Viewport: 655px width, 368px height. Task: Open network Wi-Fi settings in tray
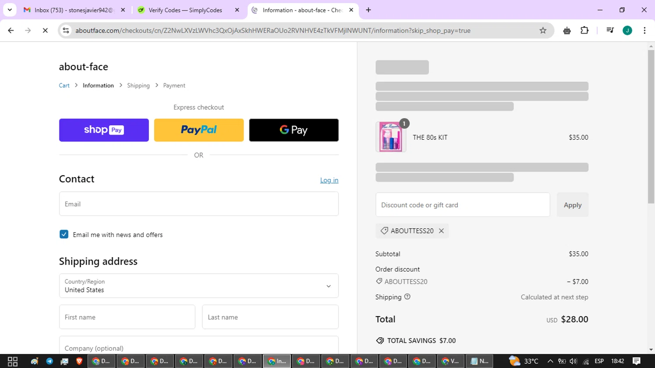(586, 361)
